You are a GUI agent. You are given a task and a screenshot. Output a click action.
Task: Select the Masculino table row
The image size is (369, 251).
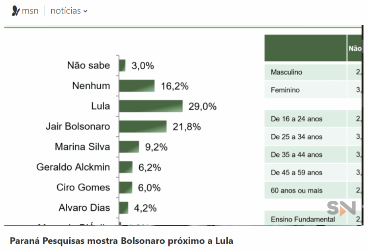[305, 72]
